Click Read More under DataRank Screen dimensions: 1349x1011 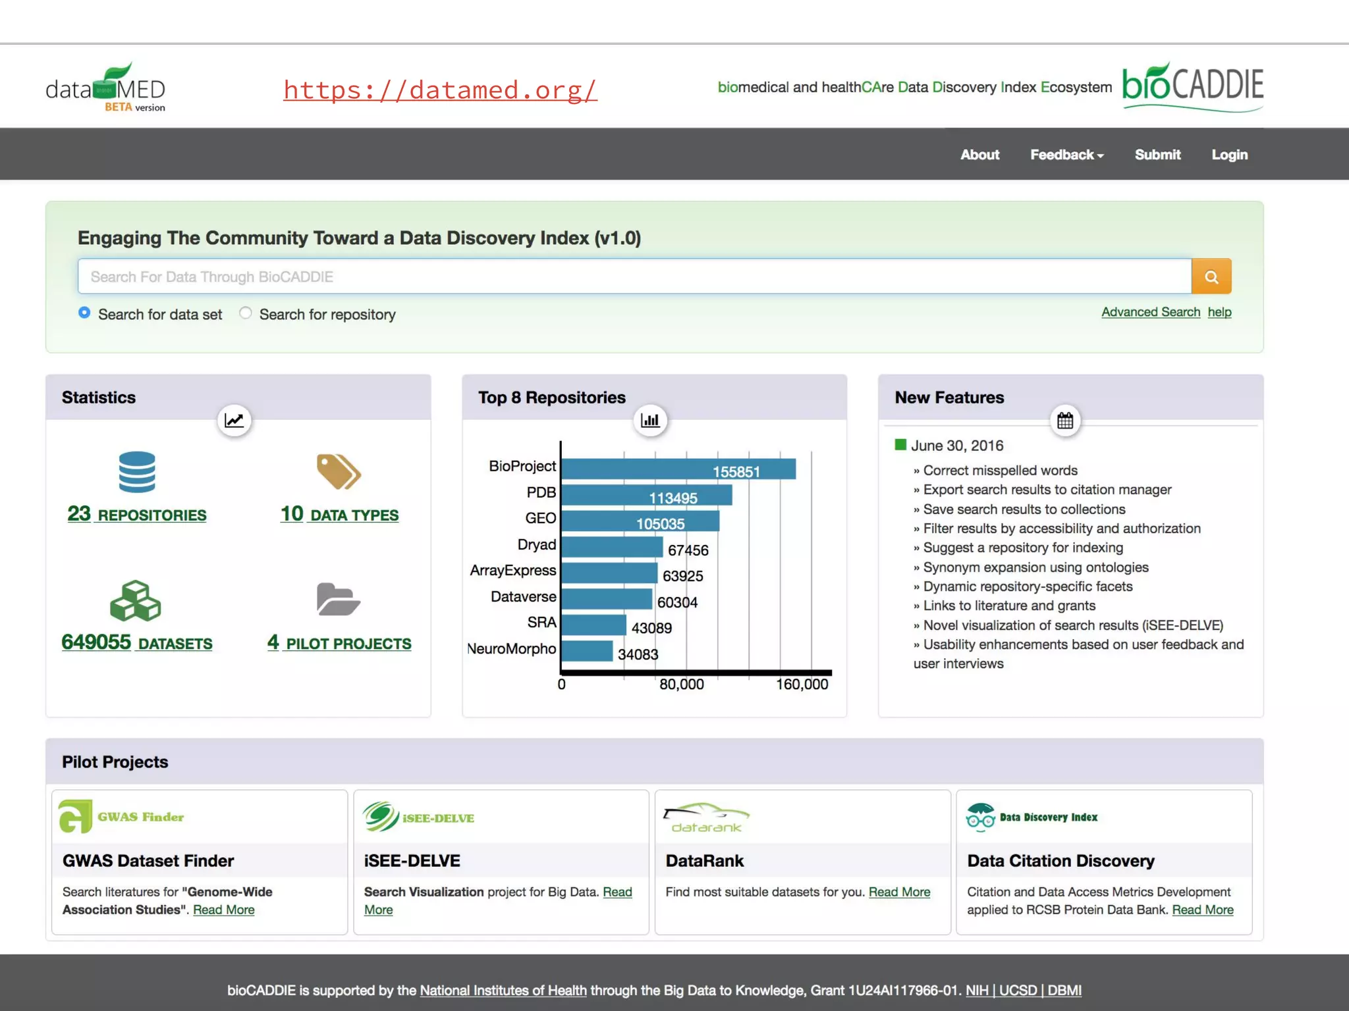899,892
